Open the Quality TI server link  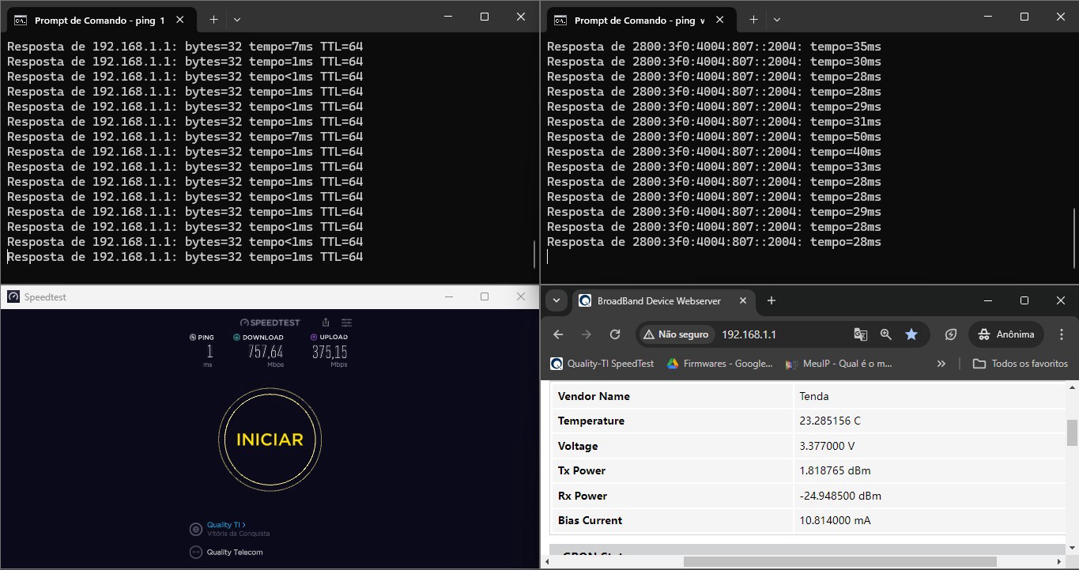226,525
